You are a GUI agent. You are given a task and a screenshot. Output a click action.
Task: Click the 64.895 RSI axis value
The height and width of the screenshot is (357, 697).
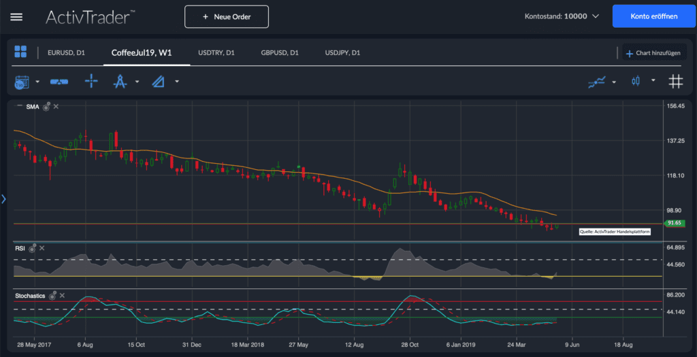(676, 248)
